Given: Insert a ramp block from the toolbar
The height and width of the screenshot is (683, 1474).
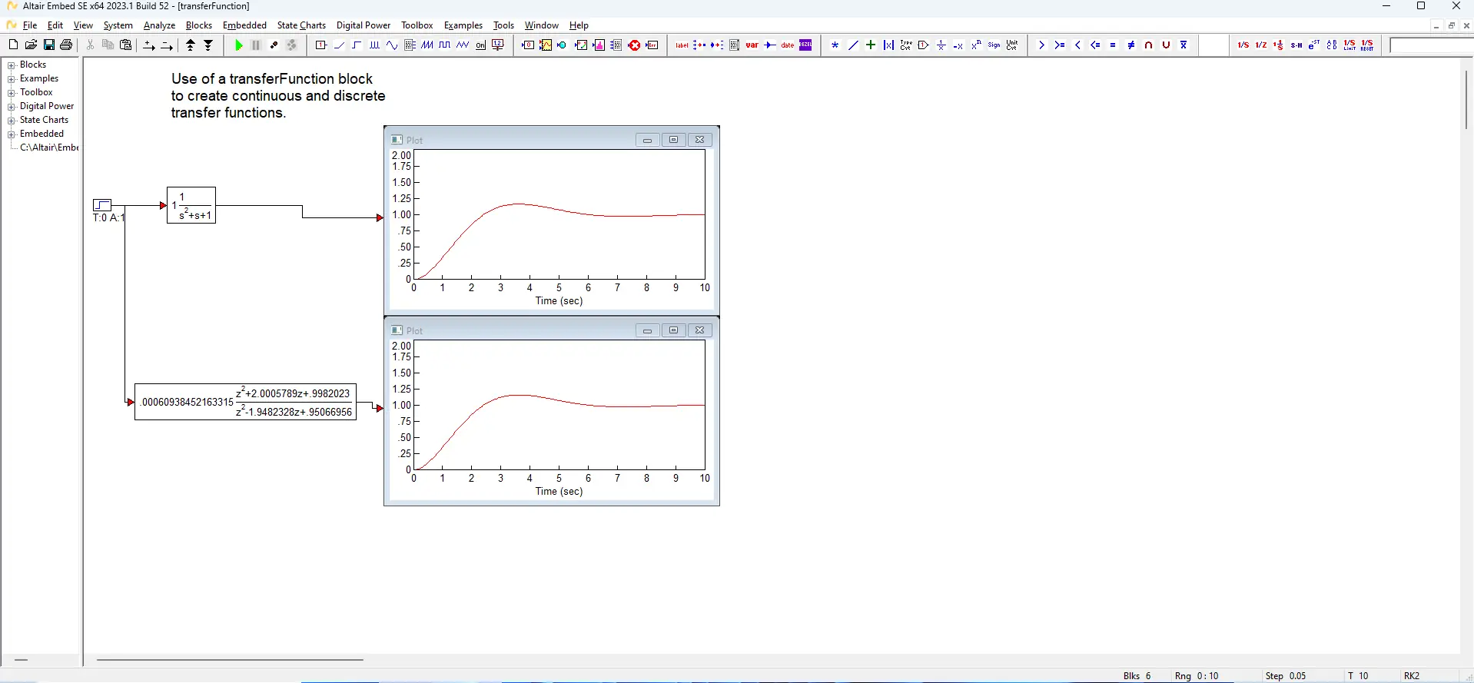Looking at the screenshot, I should (x=339, y=45).
